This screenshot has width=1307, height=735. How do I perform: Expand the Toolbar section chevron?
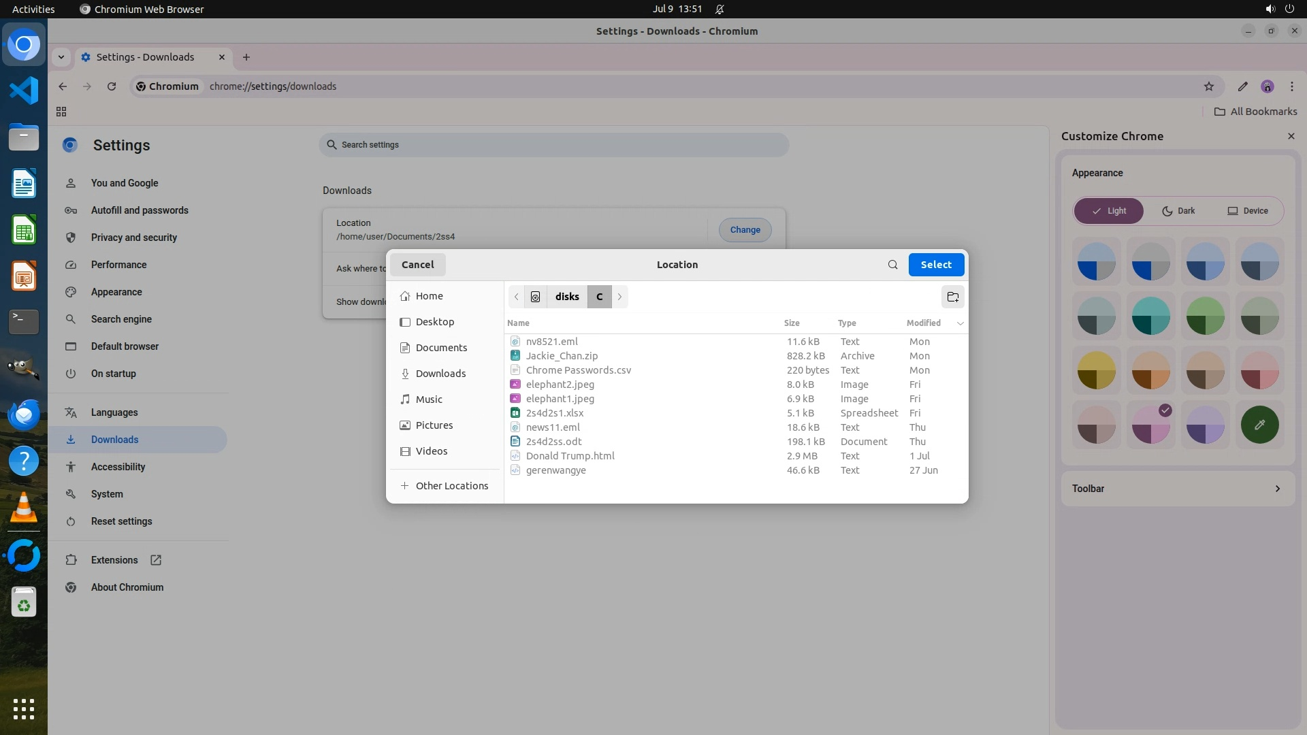coord(1277,489)
